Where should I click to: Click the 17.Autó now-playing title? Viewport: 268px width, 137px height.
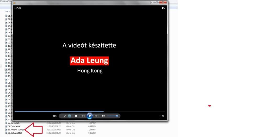pos(18,8)
